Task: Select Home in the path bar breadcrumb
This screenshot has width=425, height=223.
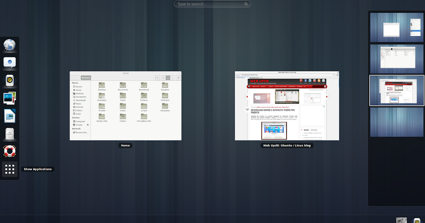Action: point(85,78)
